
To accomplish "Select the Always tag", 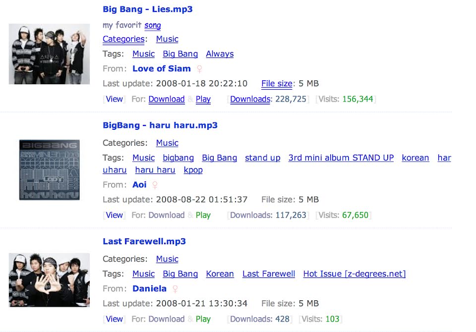I will [220, 54].
